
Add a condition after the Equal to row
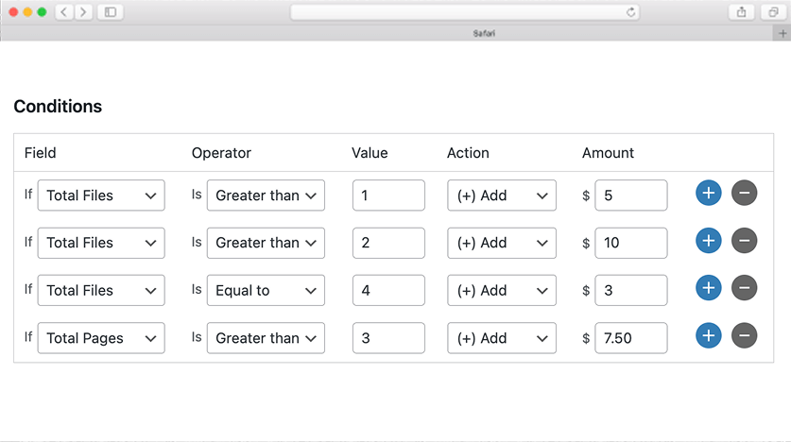(x=708, y=288)
